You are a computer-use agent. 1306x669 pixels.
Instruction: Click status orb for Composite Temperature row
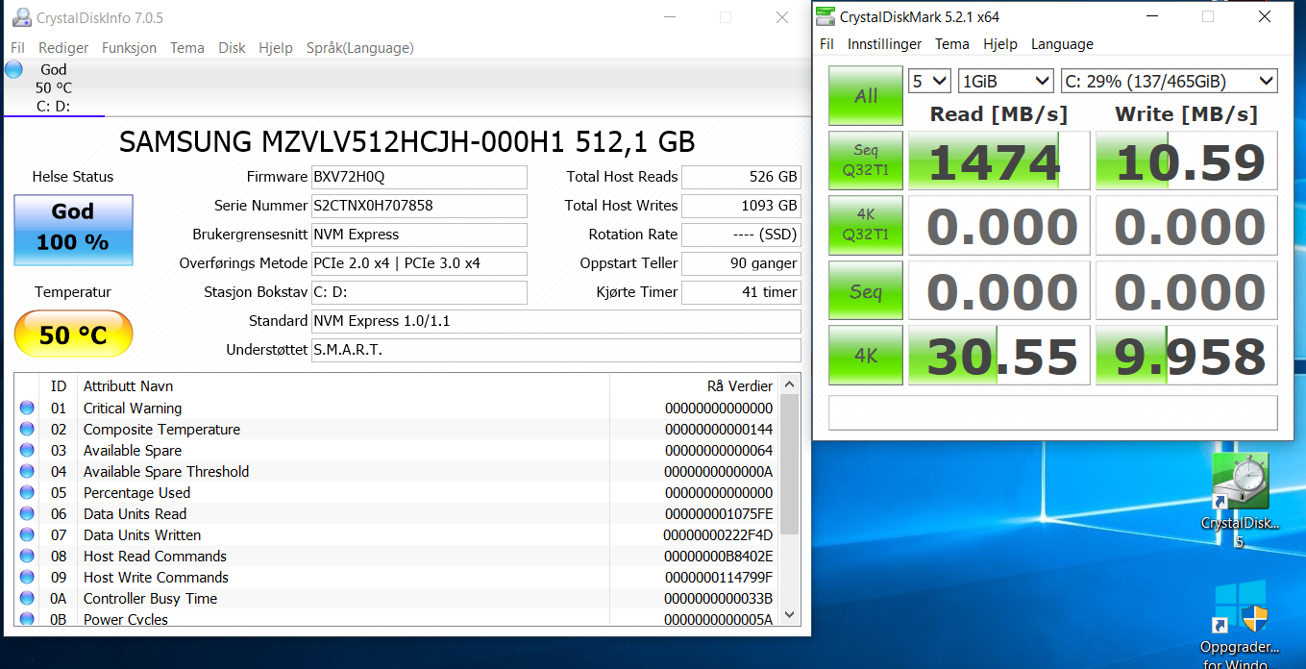[x=27, y=430]
